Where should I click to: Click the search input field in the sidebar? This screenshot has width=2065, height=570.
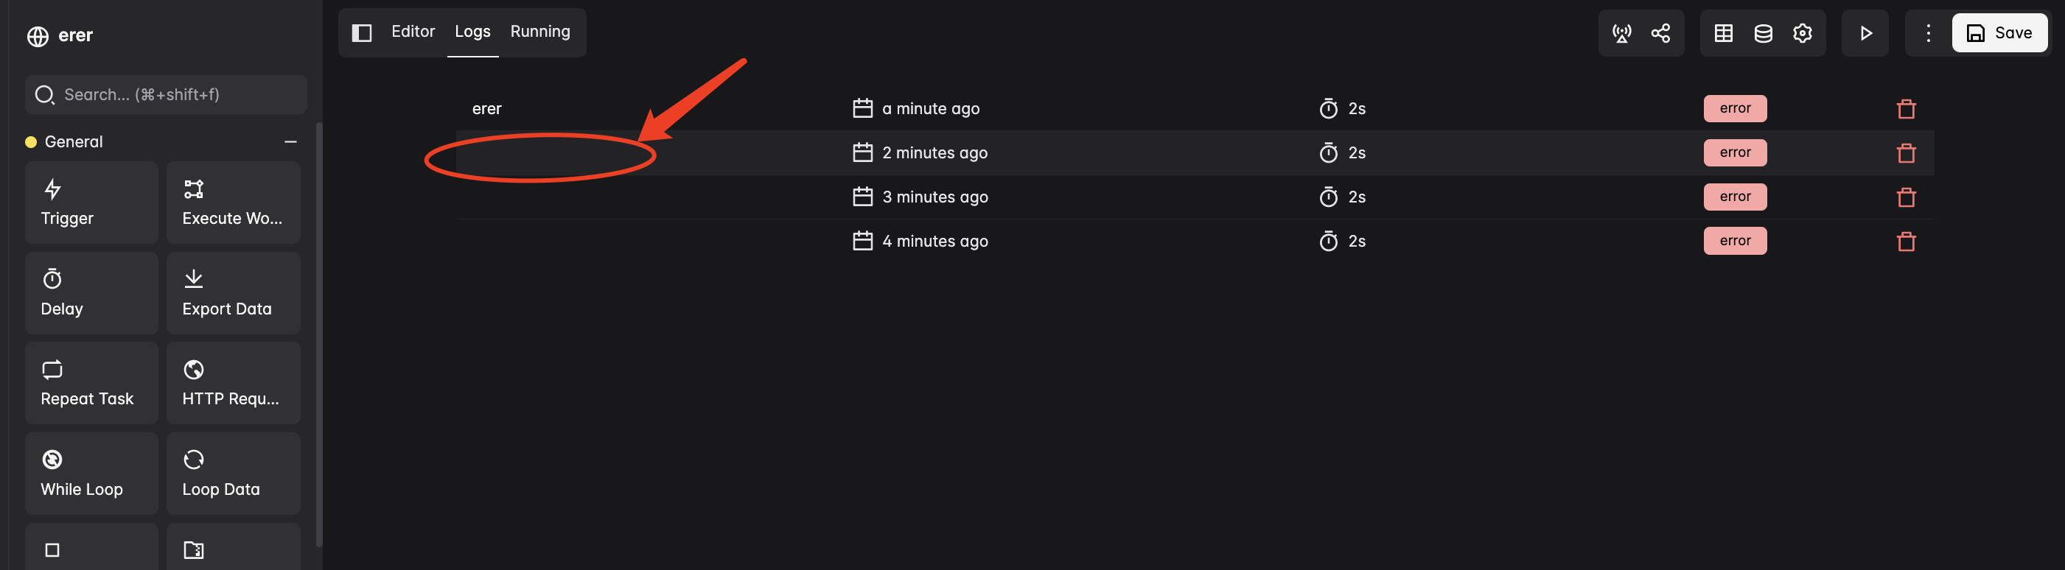pyautogui.click(x=165, y=94)
